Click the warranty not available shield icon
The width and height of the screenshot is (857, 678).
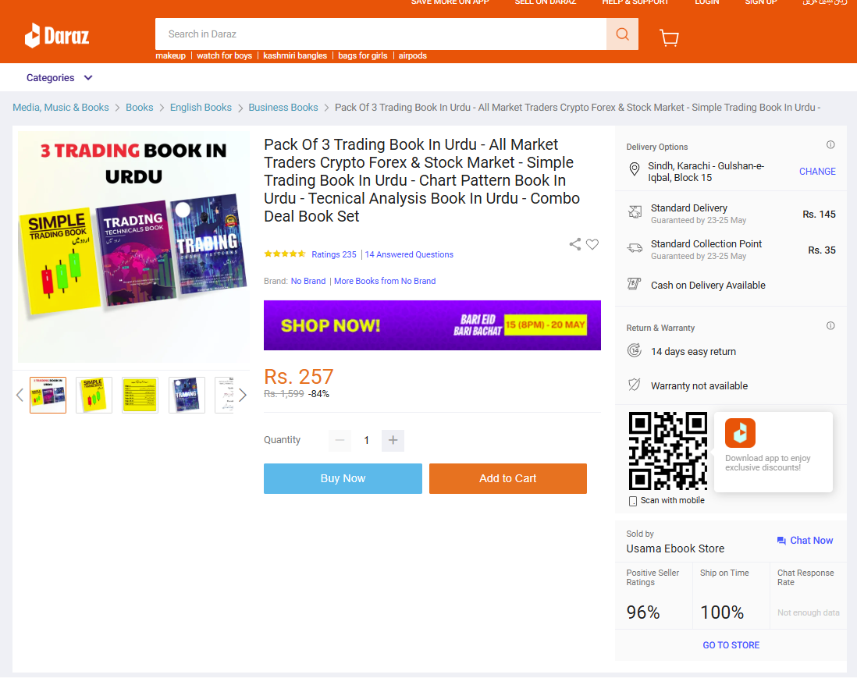(634, 385)
